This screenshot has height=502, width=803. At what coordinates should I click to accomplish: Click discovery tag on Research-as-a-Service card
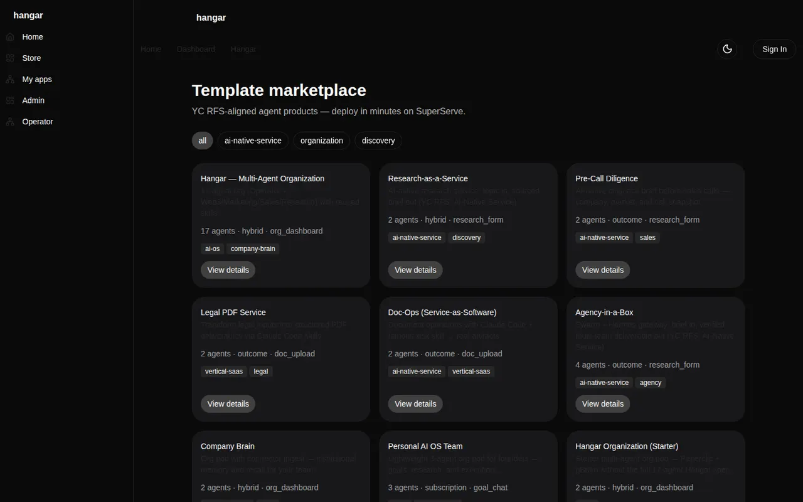(x=467, y=237)
